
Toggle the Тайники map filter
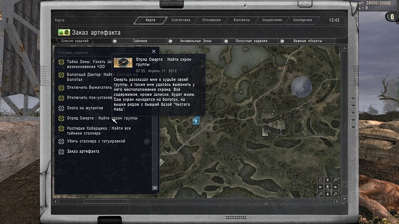coord(114,41)
